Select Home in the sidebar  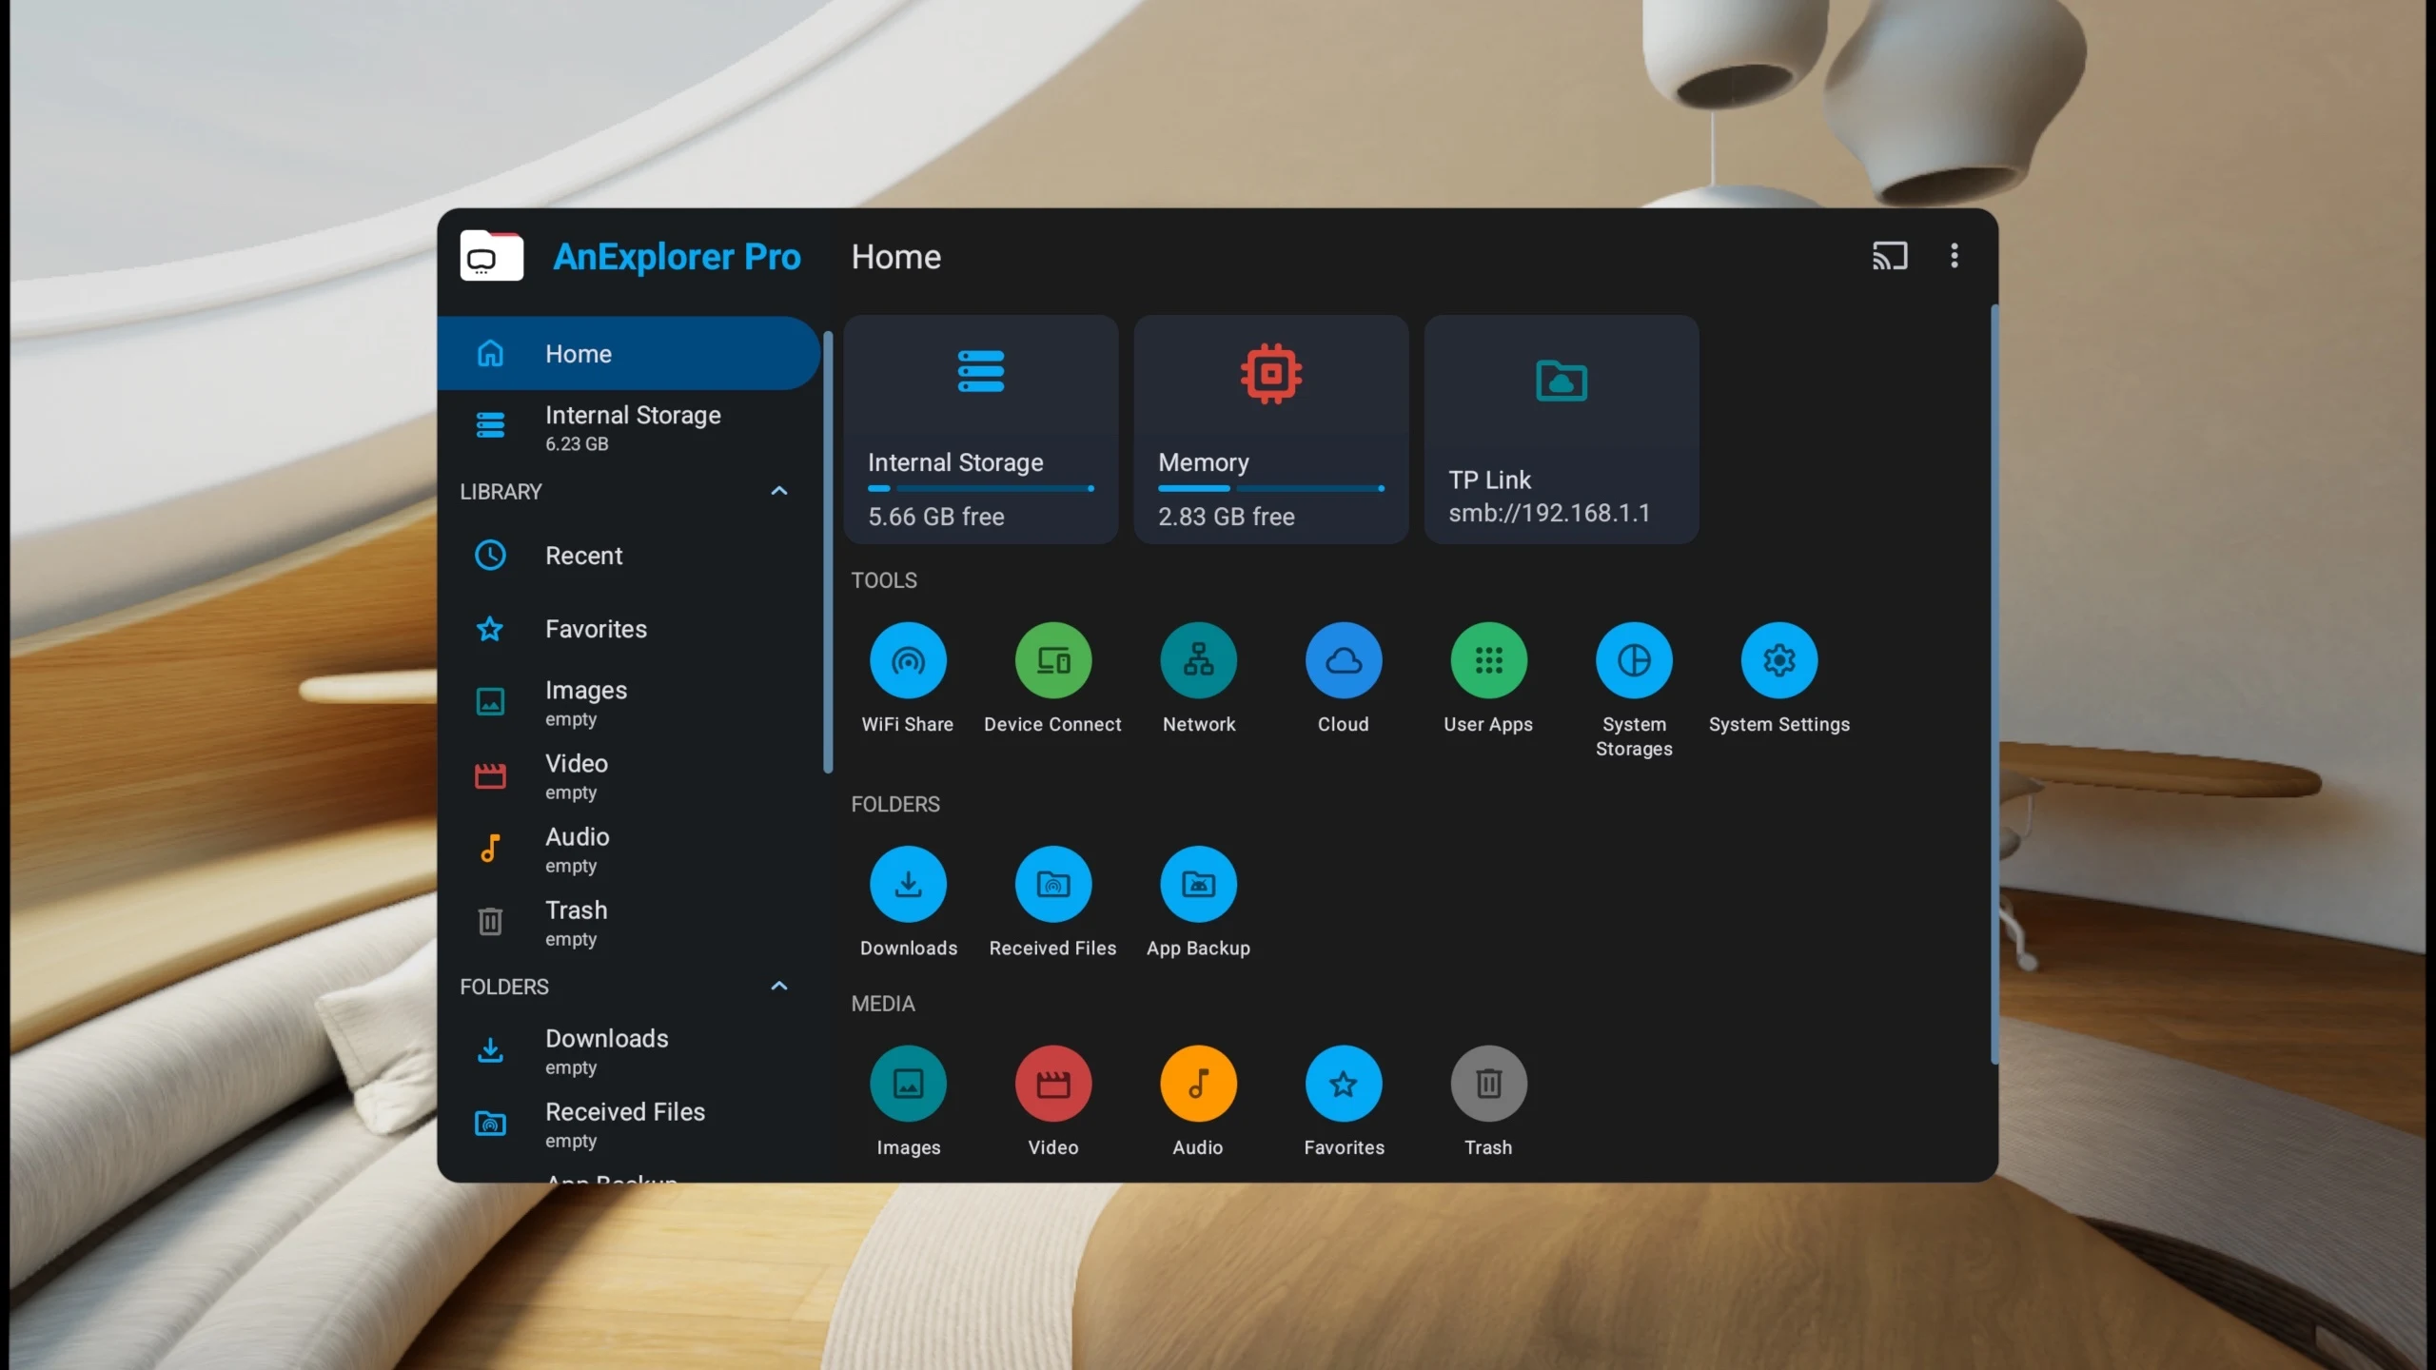pyautogui.click(x=628, y=353)
